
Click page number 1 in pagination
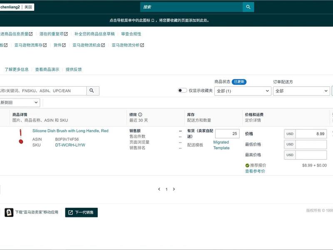[166, 189]
